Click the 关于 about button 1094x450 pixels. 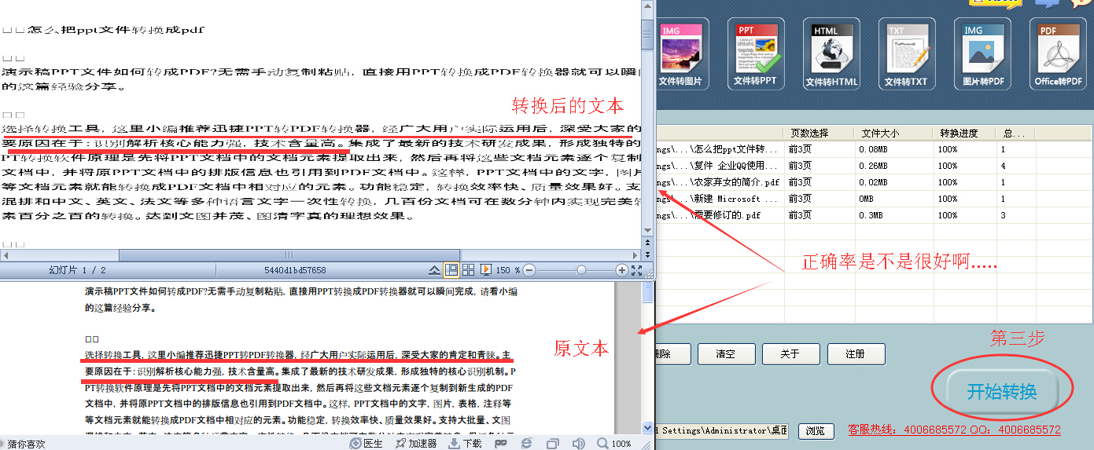[x=790, y=354]
